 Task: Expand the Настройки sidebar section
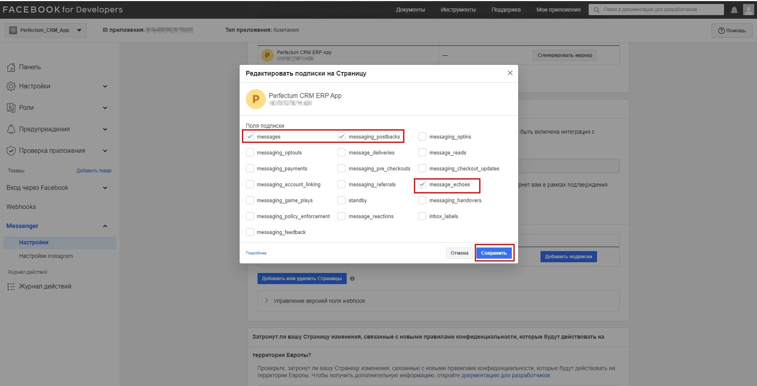pos(105,86)
